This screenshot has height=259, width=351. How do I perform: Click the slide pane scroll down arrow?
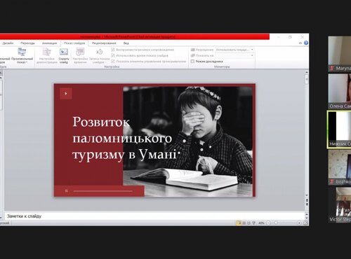pos(307,195)
